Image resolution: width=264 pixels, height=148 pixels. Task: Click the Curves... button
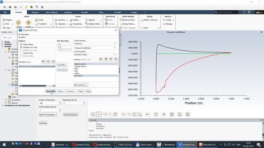pos(71,91)
